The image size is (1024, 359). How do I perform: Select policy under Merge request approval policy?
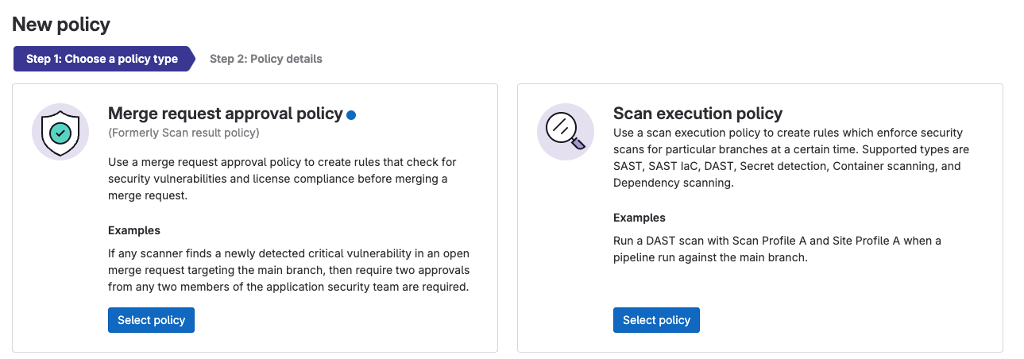pyautogui.click(x=151, y=320)
